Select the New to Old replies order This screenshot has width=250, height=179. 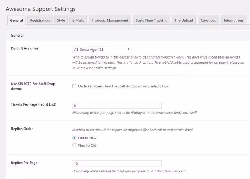(x=74, y=145)
